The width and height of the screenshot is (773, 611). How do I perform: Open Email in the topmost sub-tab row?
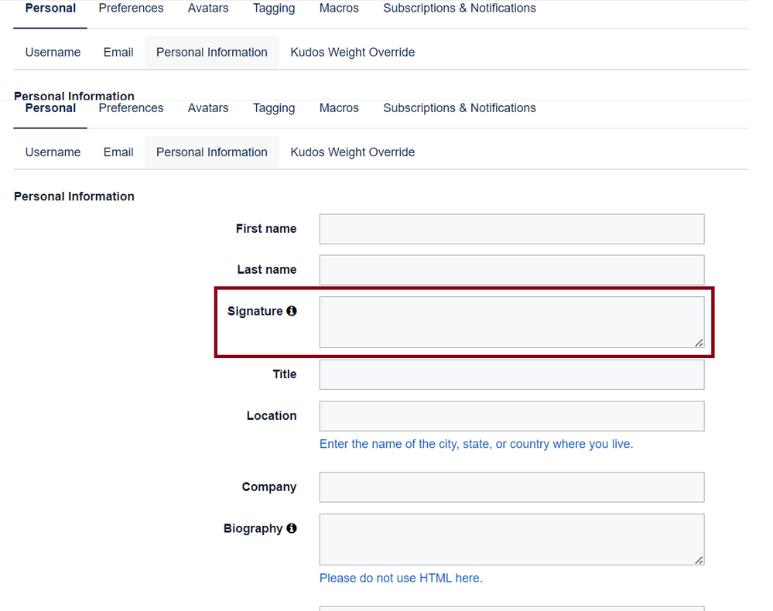click(118, 53)
